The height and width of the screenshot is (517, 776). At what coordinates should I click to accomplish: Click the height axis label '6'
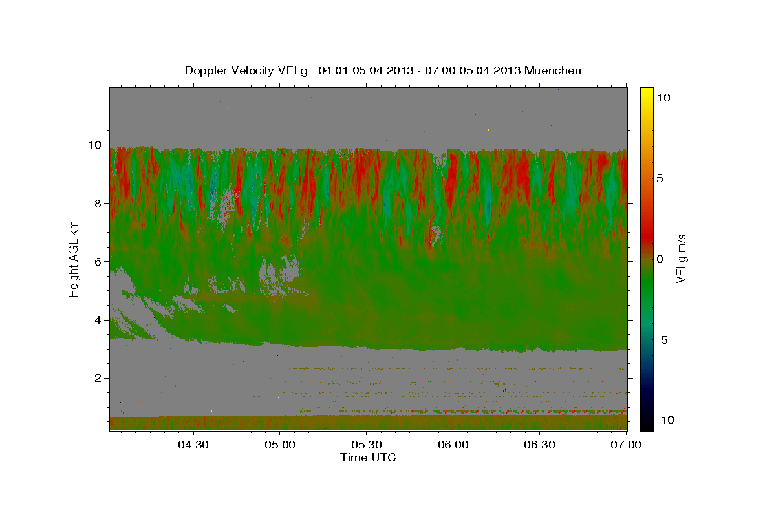click(100, 261)
